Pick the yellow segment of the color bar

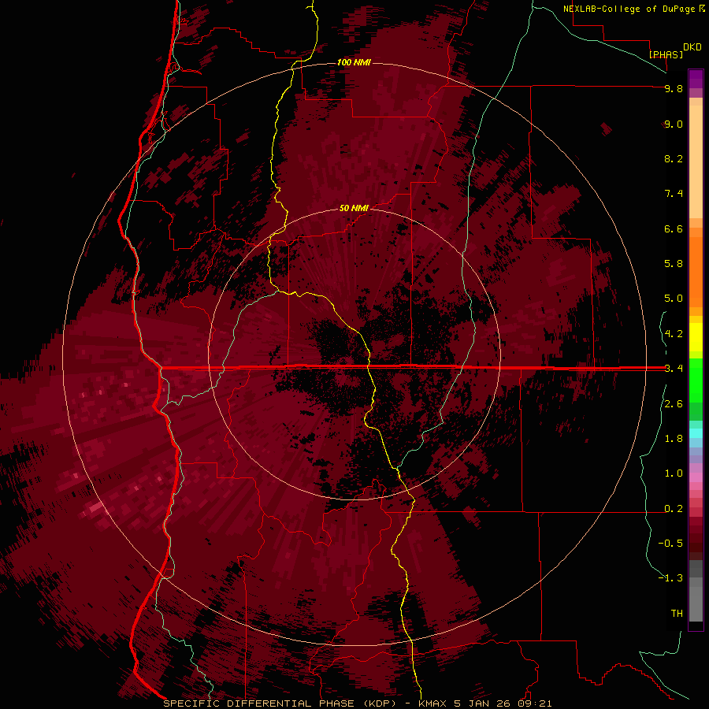pos(696,337)
